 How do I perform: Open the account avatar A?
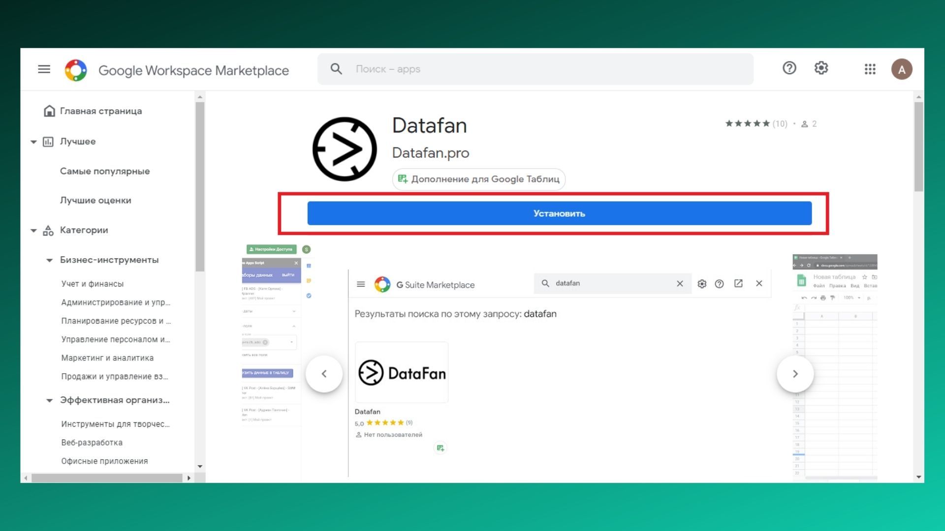[x=902, y=69]
